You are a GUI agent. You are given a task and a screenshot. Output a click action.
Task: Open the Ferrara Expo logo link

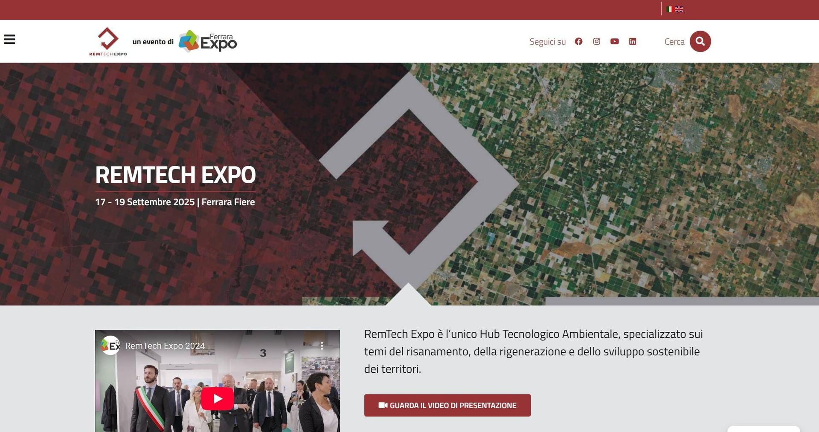click(208, 41)
